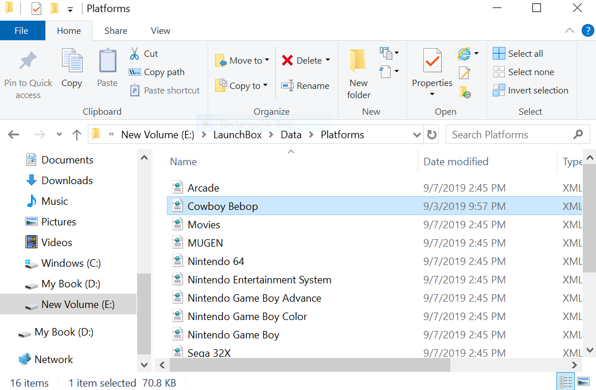This screenshot has width=596, height=390.
Task: Sort files by Date modified column
Action: [455, 162]
